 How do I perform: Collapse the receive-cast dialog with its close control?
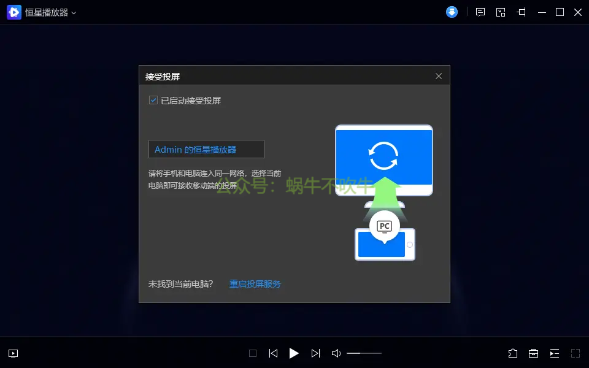coord(438,75)
